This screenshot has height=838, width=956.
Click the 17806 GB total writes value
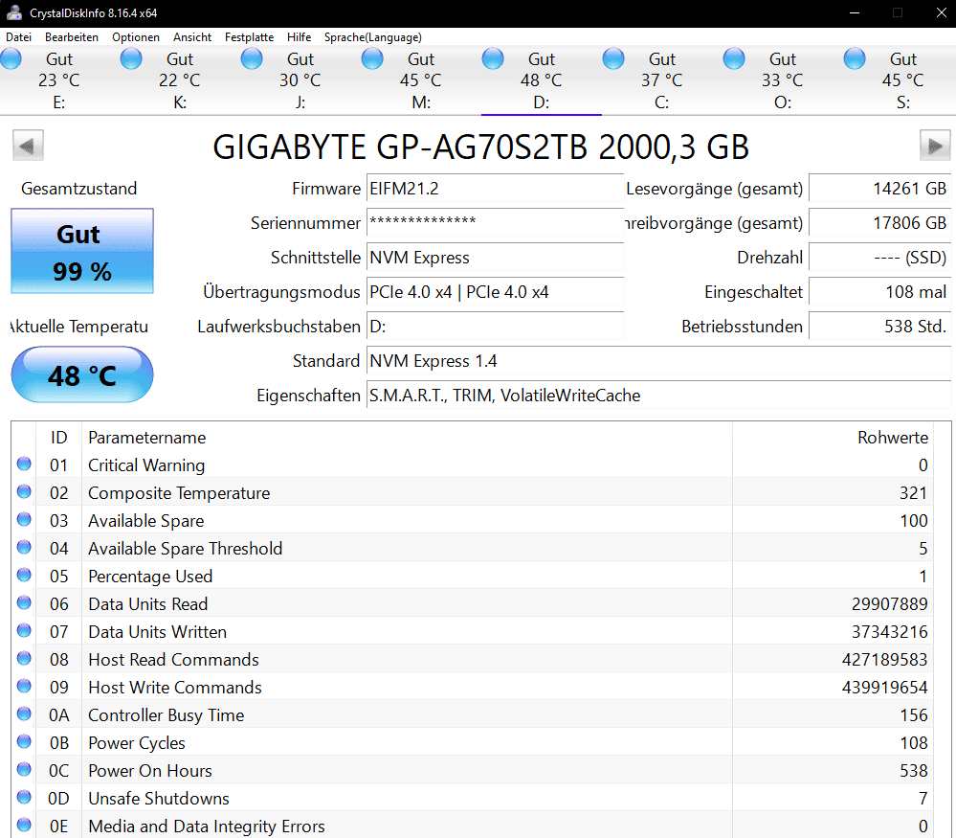(879, 223)
